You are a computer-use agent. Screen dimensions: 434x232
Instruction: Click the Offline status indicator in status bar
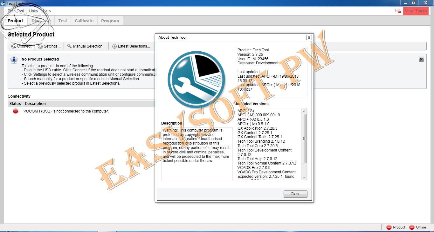pos(418,227)
